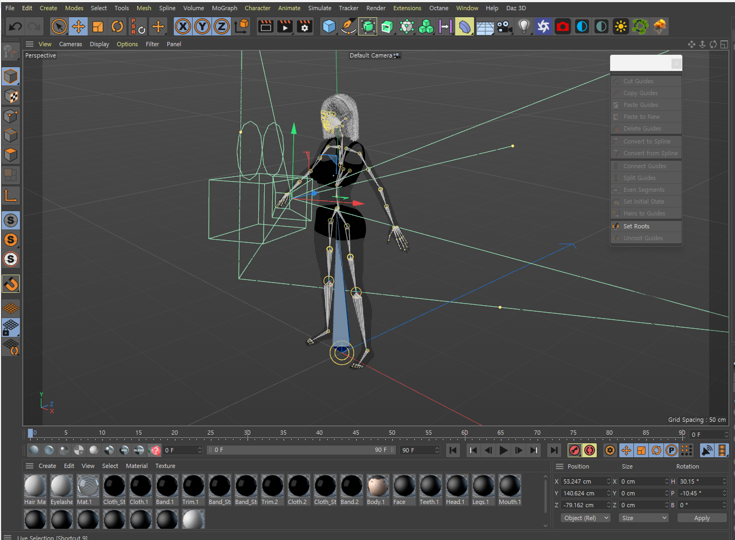Click the Rotation H value stepper arrows
The width and height of the screenshot is (735, 540).
pos(724,481)
